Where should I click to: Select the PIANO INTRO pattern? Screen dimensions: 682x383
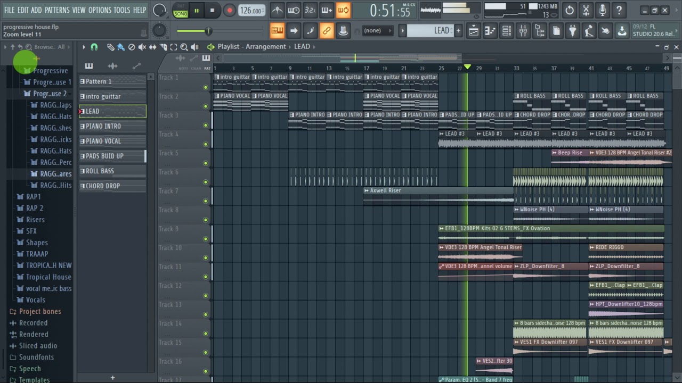[x=112, y=126]
